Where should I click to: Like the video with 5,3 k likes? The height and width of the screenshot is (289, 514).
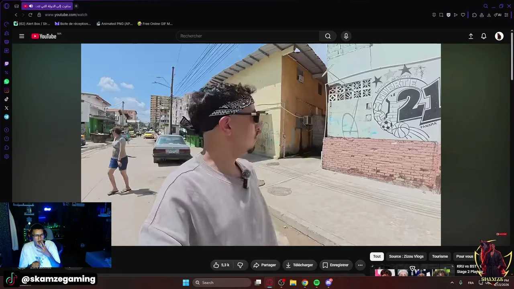coord(221,265)
